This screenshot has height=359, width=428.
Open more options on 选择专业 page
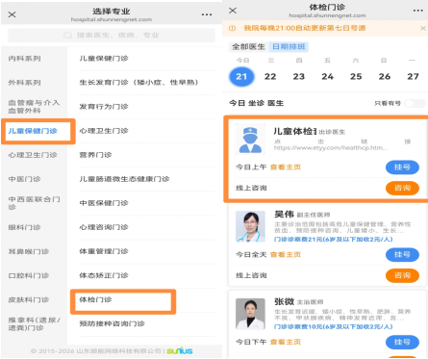point(207,14)
